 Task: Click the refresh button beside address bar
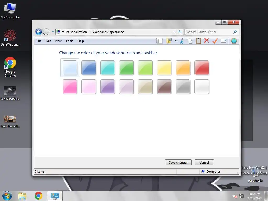(180, 32)
